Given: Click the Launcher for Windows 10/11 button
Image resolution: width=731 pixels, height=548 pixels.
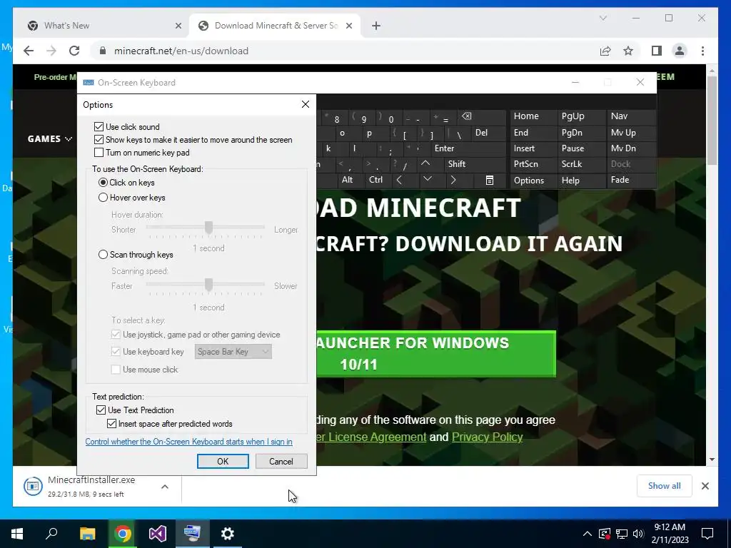Looking at the screenshot, I should (x=436, y=354).
